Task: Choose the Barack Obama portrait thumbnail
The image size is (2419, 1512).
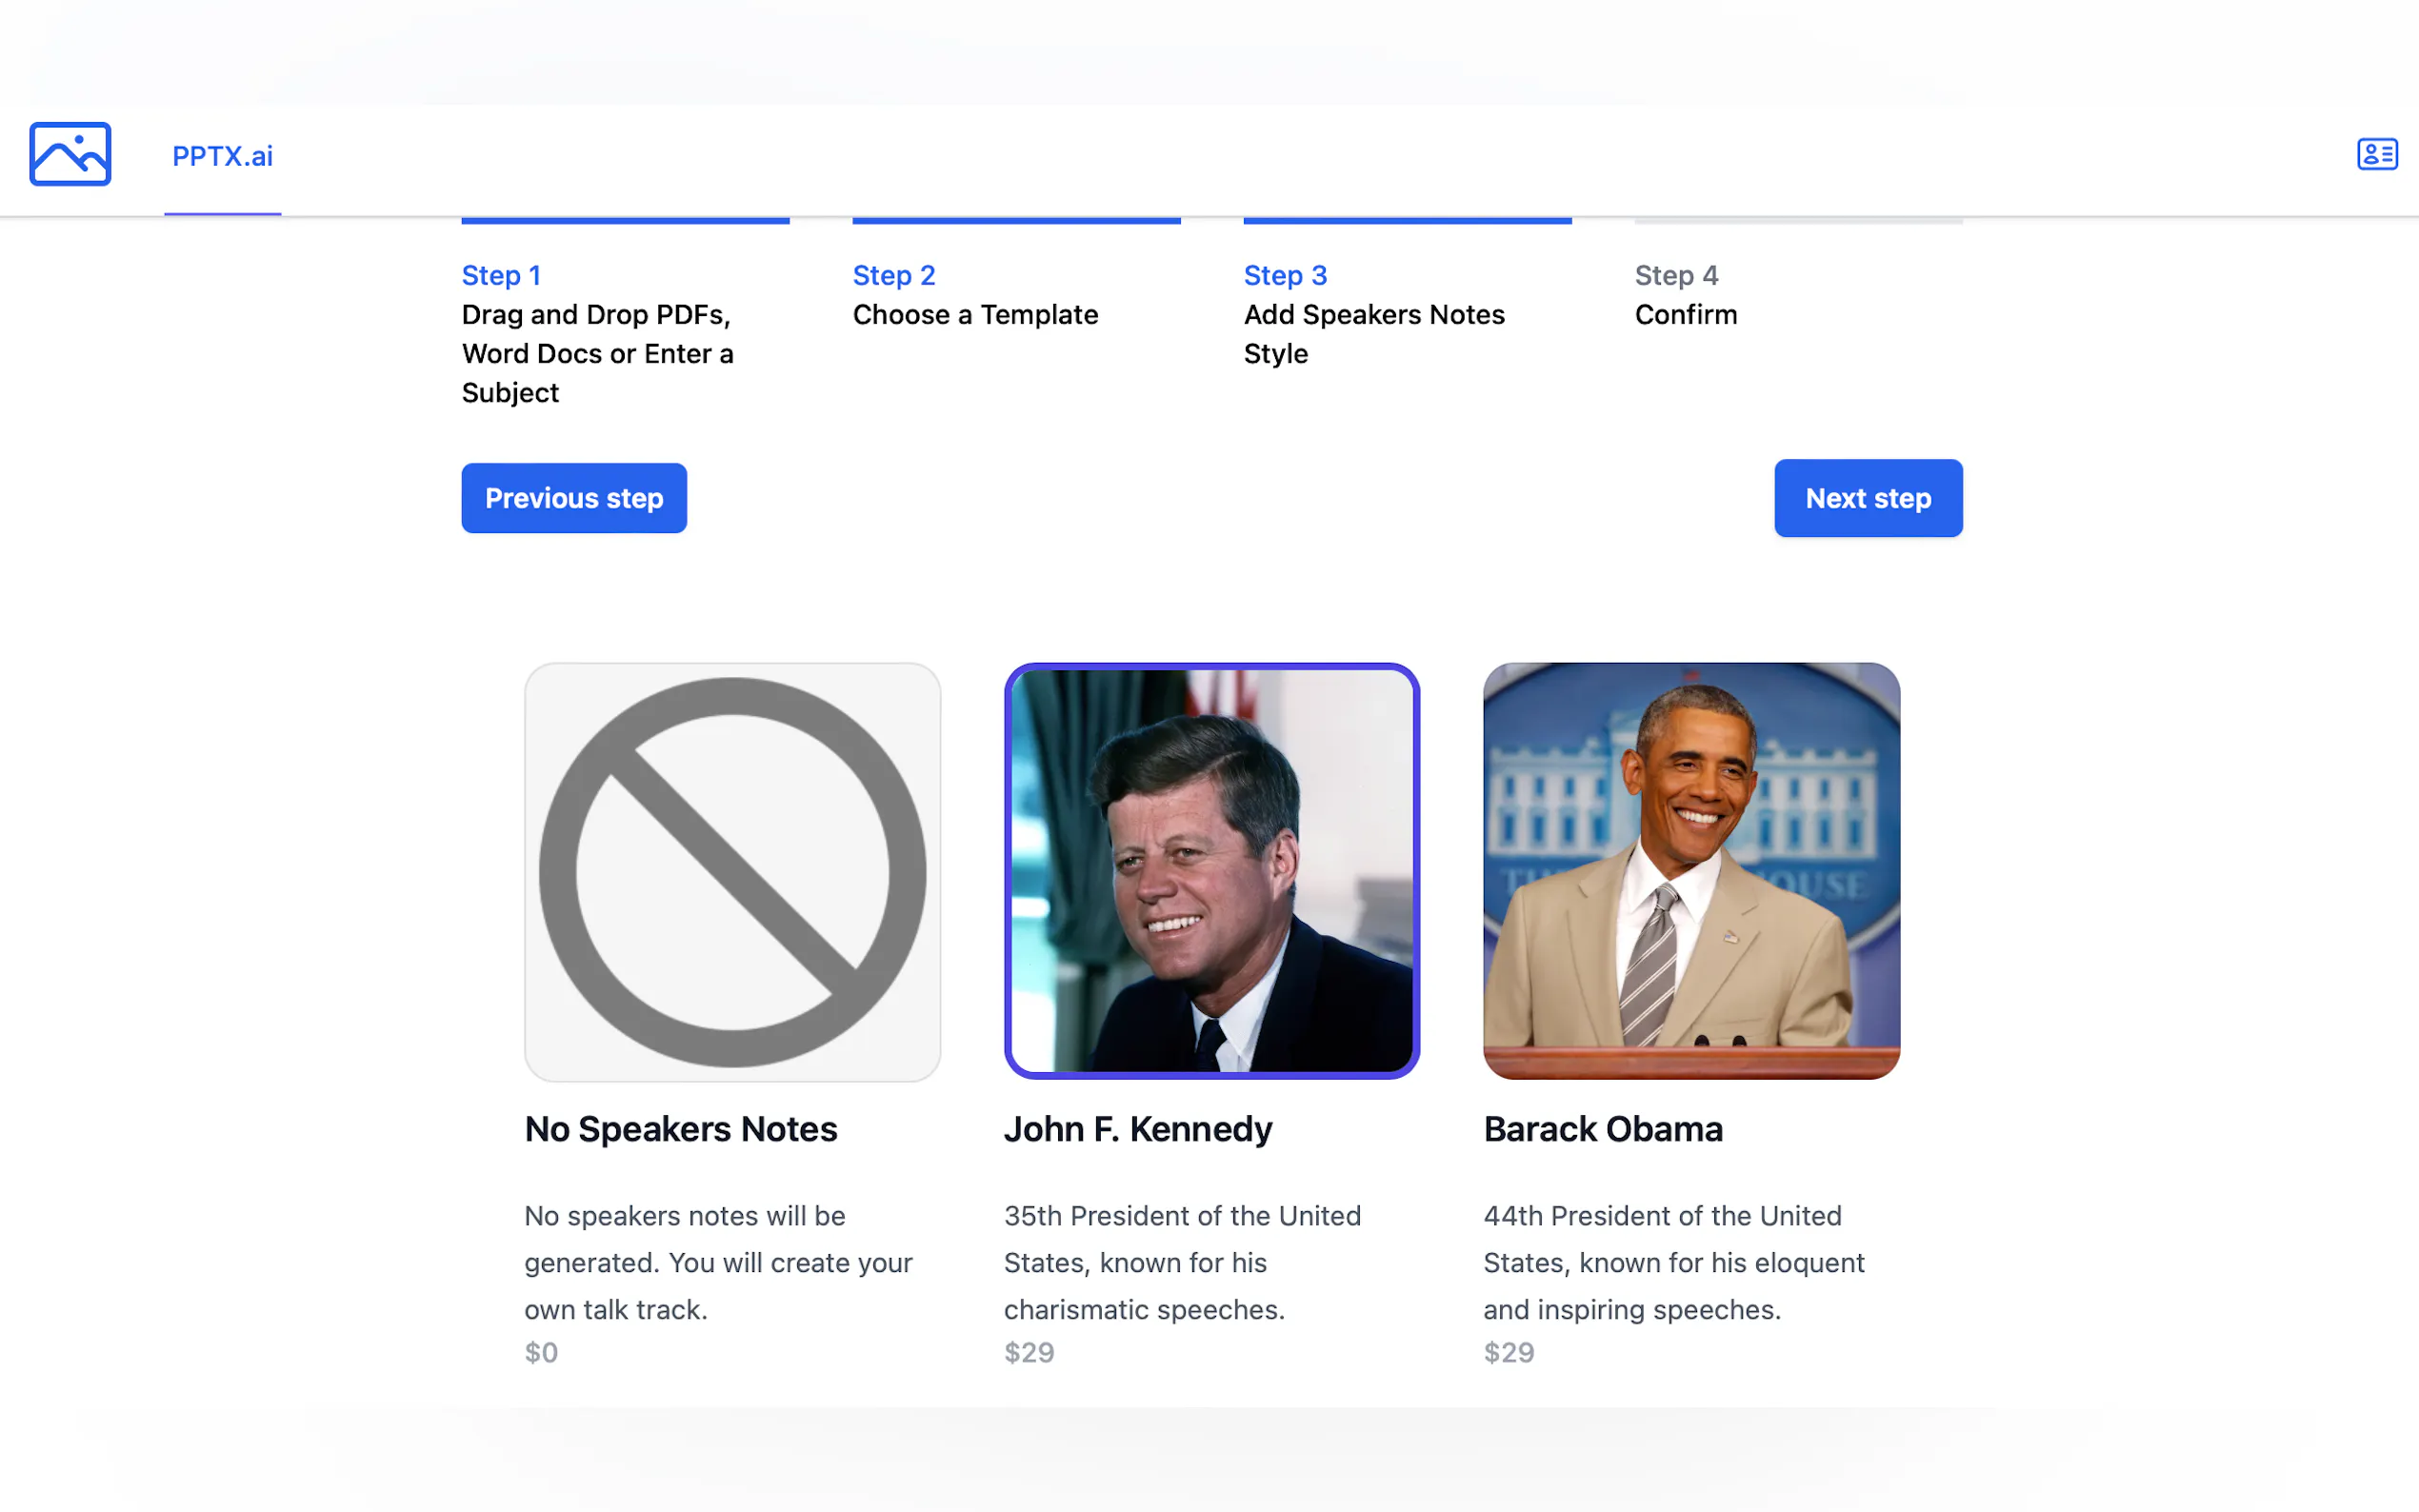Action: coord(1691,871)
